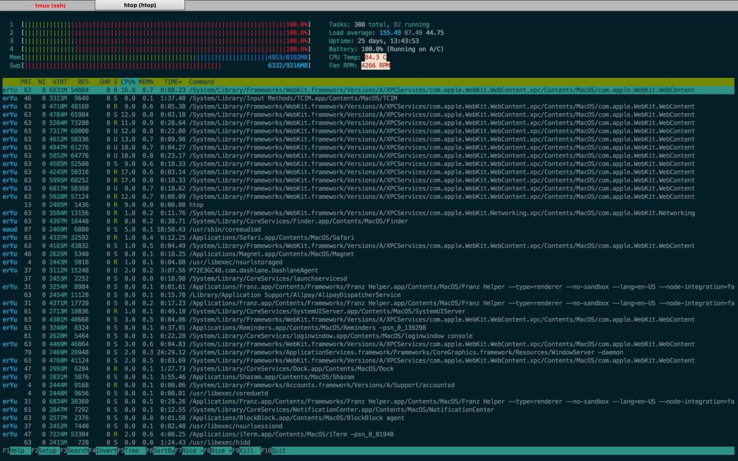Click the CPU Temp 84.3 C value
This screenshot has height=461, width=738.
click(x=375, y=58)
